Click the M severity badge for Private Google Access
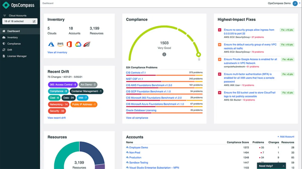Image resolution: width=302 pixels, height=169 pixels. pos(219,60)
